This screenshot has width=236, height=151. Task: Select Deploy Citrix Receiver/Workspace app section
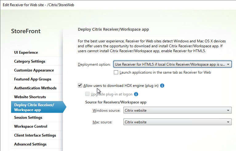[38, 107]
